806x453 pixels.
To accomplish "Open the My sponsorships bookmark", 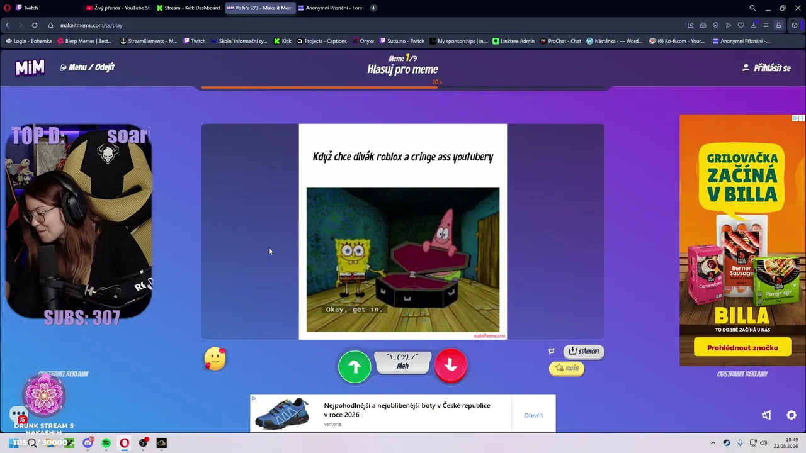I will [x=458, y=41].
